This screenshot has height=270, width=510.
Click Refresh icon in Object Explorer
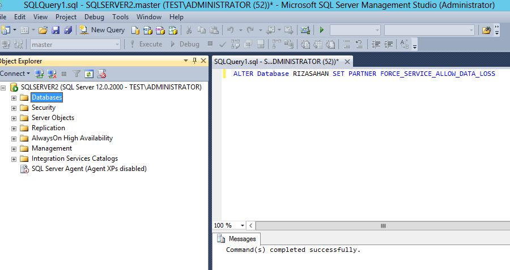(89, 74)
